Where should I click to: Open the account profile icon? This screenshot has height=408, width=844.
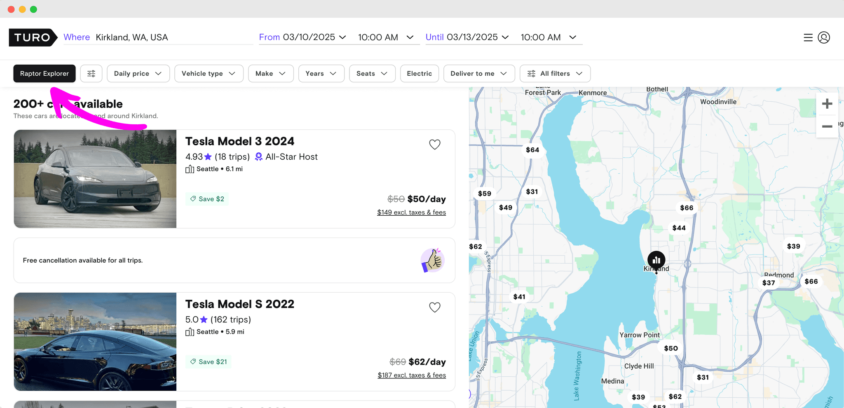(824, 37)
